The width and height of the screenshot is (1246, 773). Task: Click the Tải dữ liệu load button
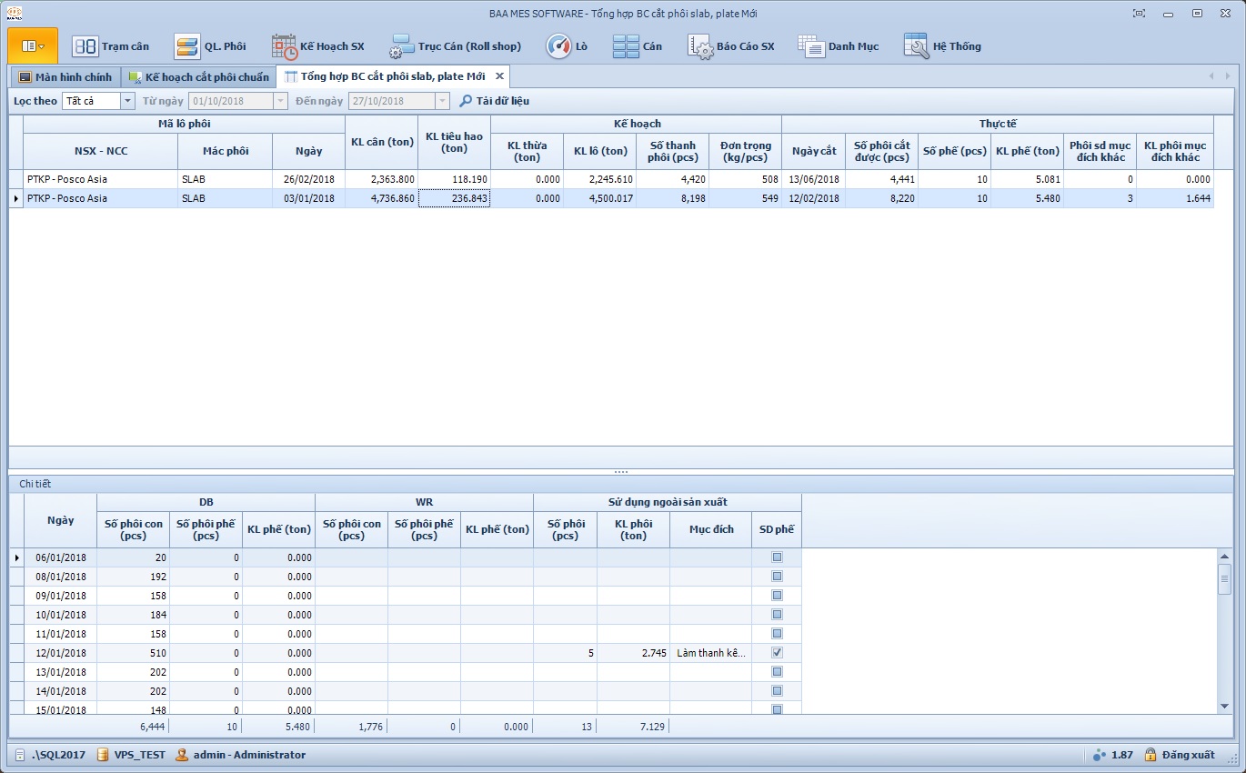coord(494,101)
